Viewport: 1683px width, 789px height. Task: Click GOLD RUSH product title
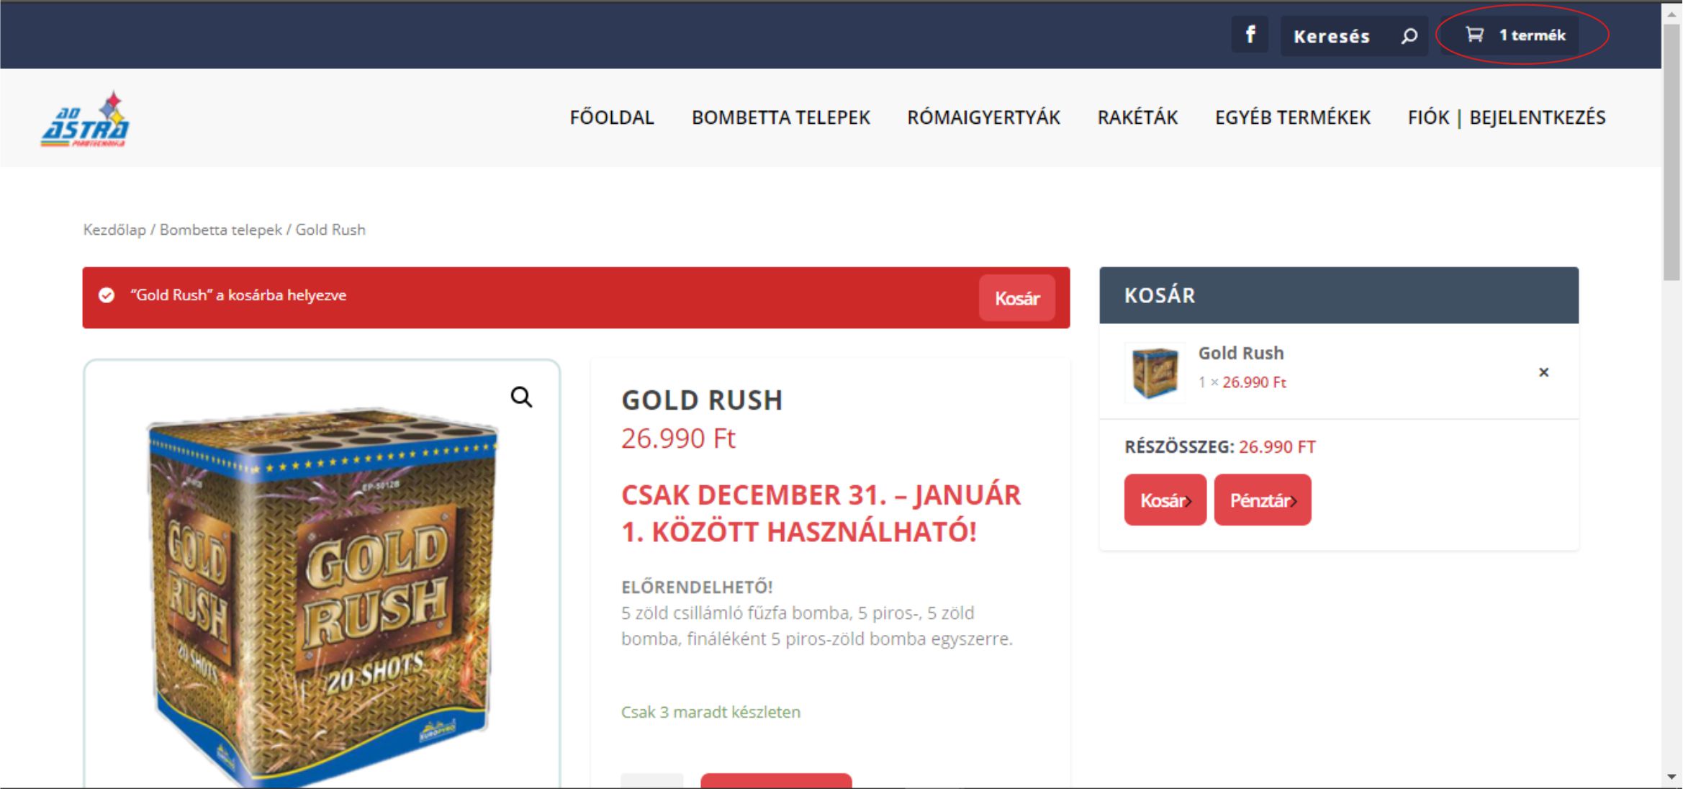point(702,400)
